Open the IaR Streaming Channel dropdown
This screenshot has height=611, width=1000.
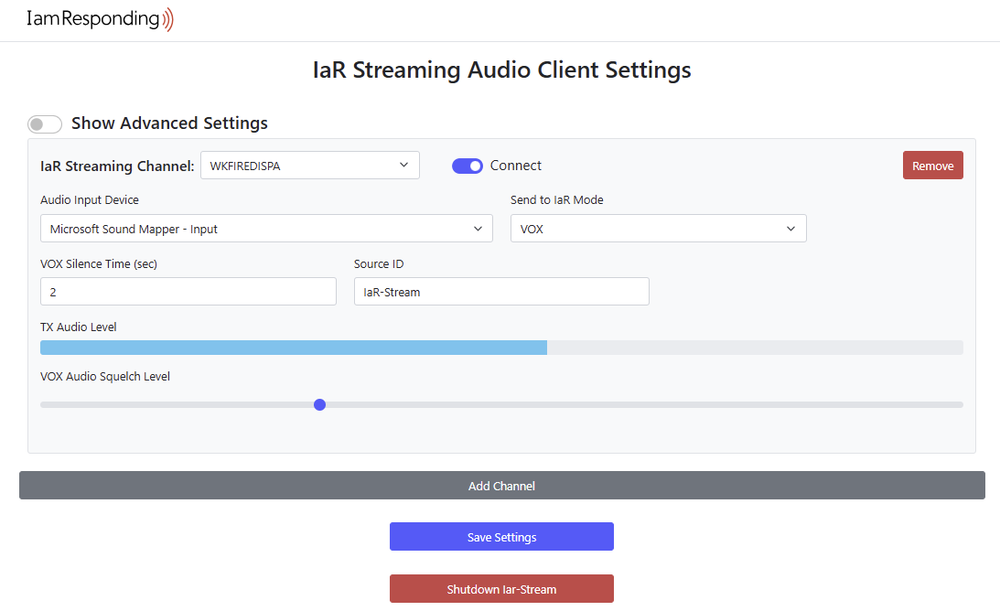(x=310, y=166)
